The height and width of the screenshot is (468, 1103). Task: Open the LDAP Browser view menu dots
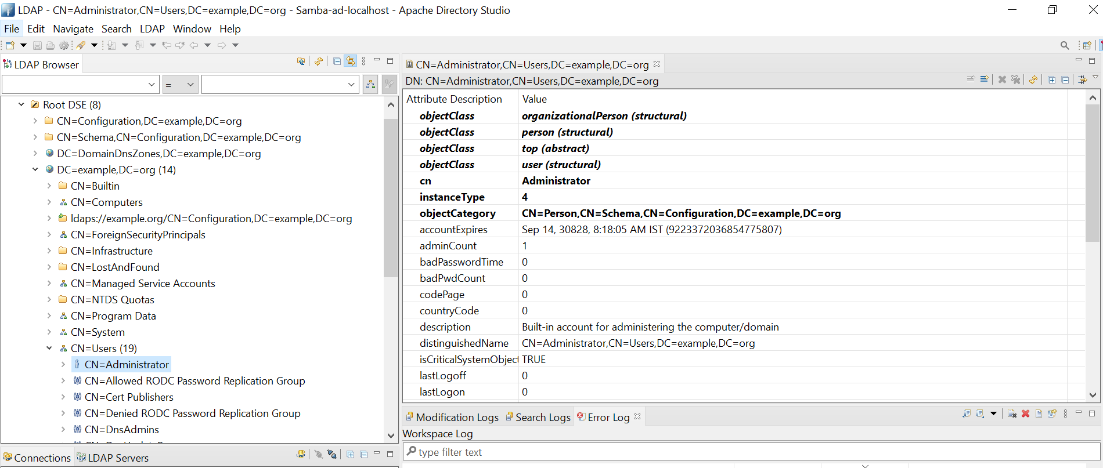(364, 61)
